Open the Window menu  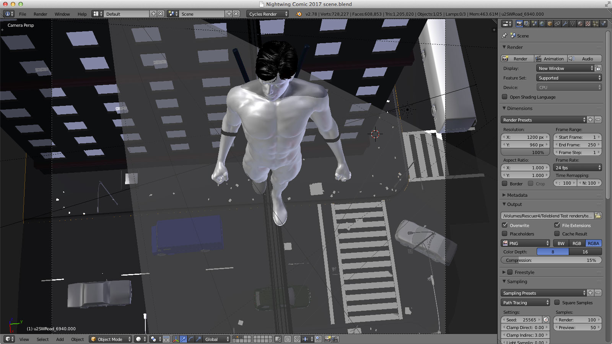[x=62, y=14]
